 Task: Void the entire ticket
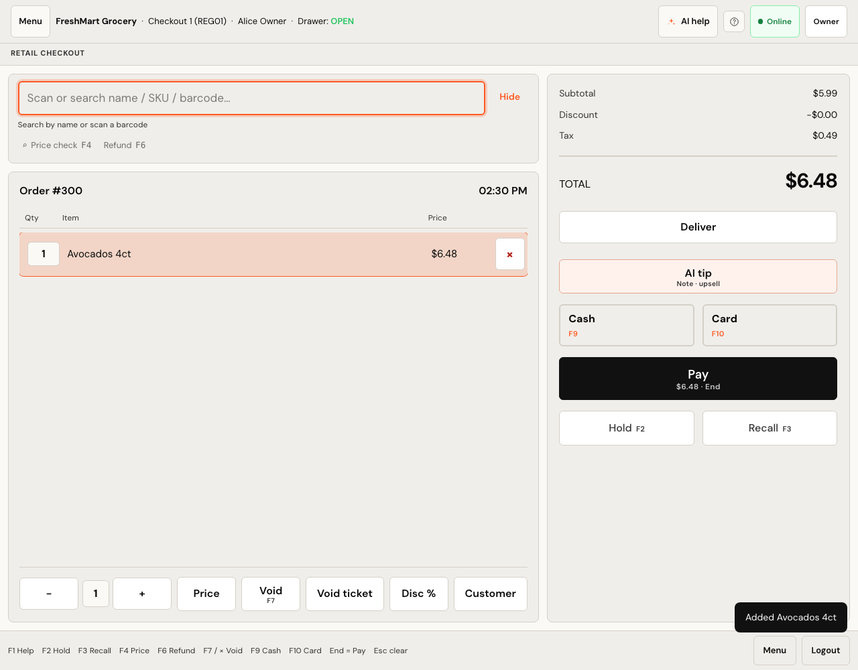coord(345,594)
